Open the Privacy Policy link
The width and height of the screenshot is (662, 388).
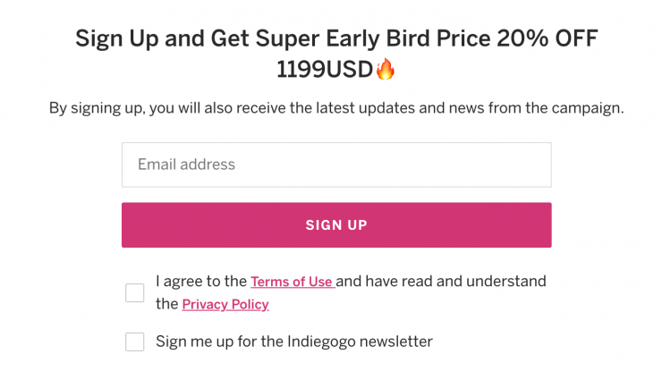coord(225,304)
